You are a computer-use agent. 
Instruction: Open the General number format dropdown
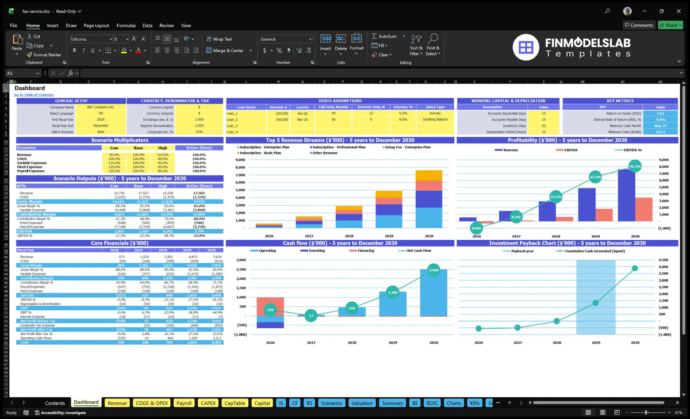click(310, 39)
